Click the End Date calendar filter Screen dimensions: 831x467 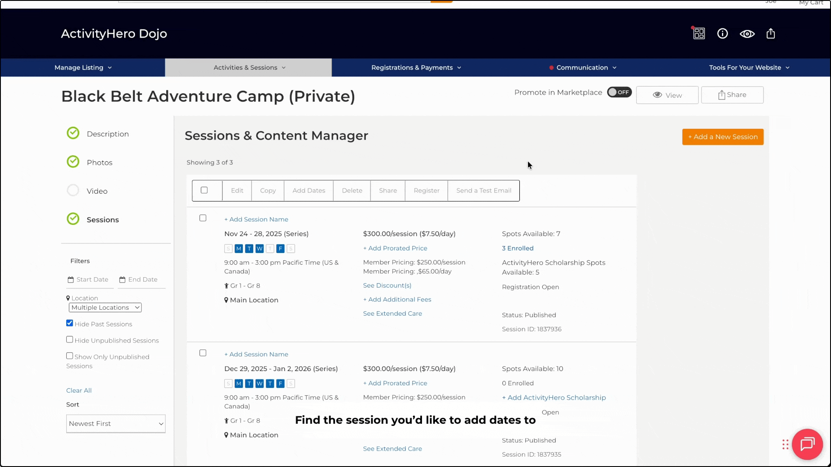(139, 280)
